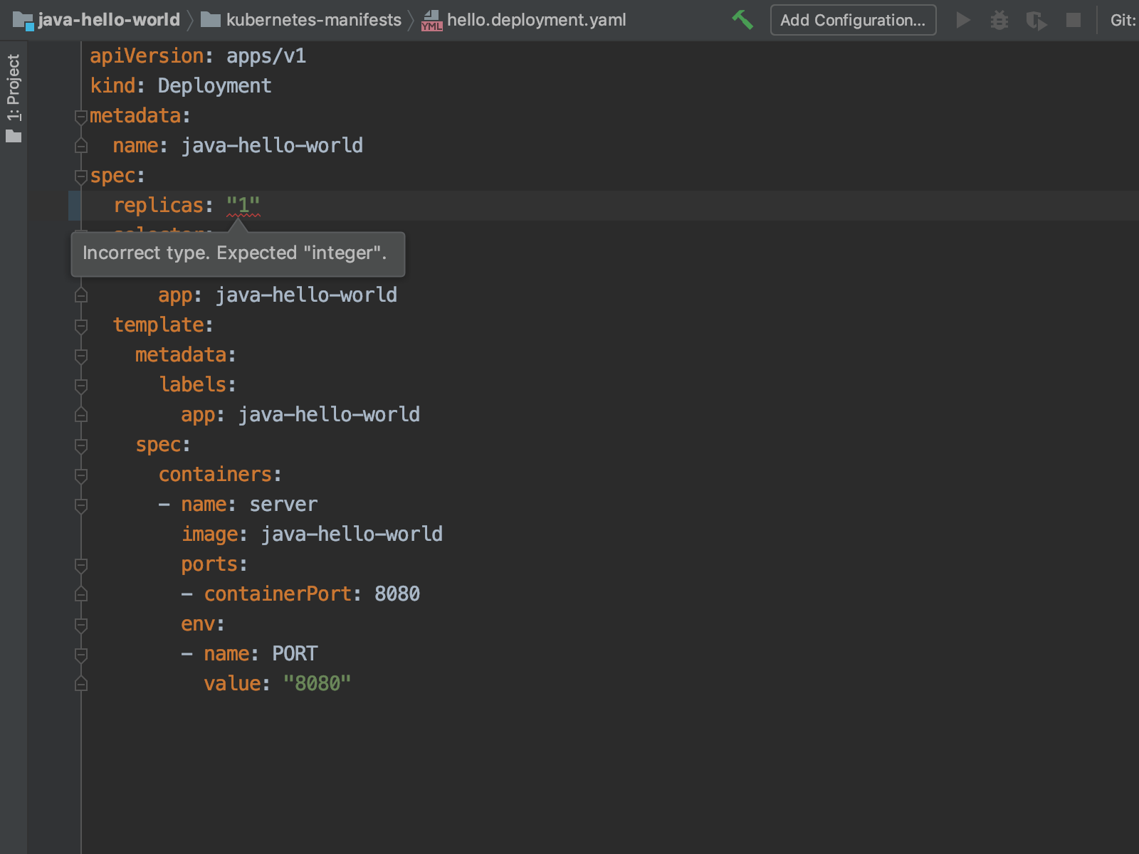Open the hello.deployment.yaml breadcrumb item
1139x854 pixels.
tap(536, 19)
